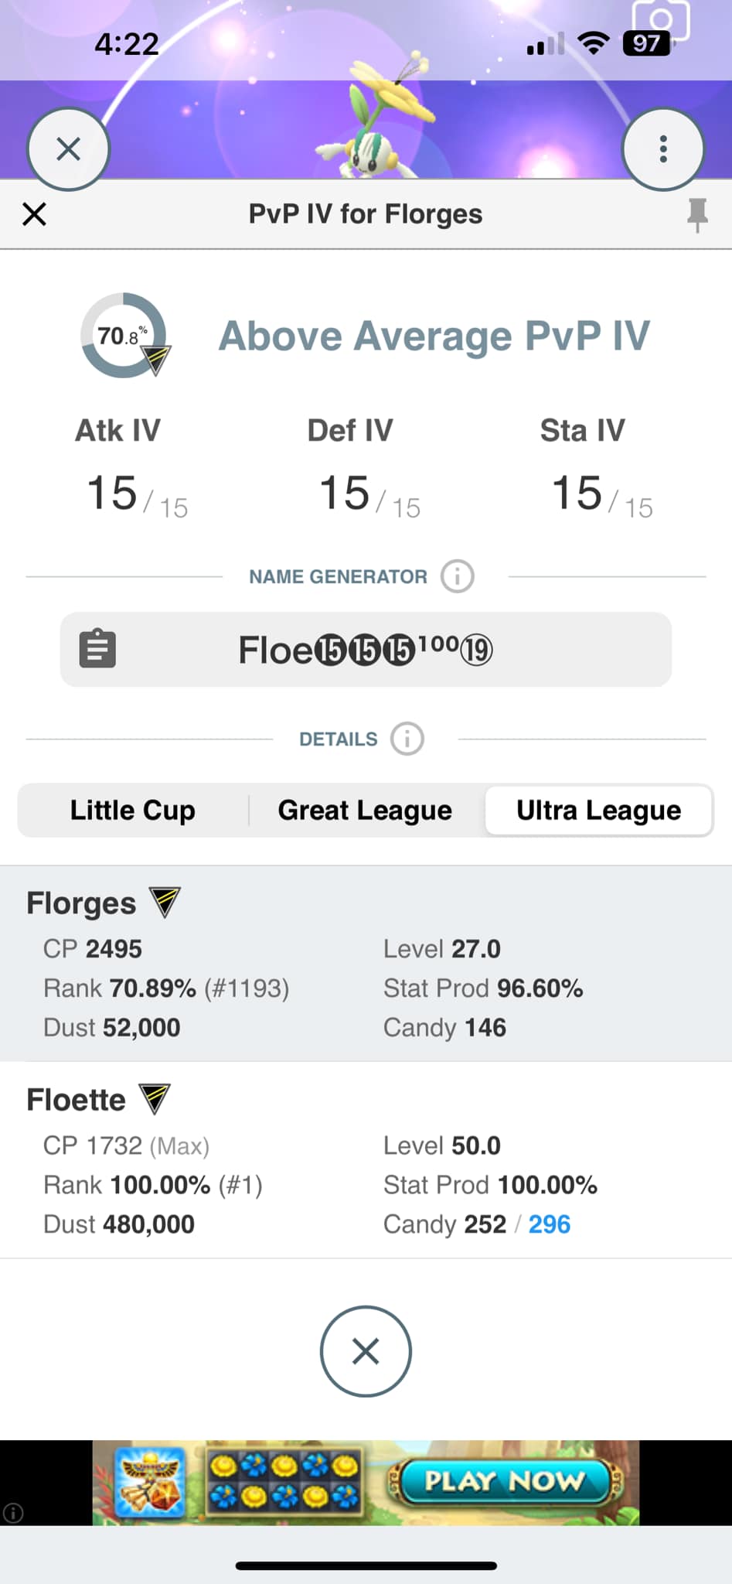Select the Floette result row
The image size is (732, 1584).
click(366, 1160)
